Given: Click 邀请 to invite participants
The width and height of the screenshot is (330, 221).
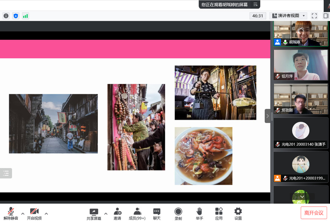Looking at the screenshot, I should point(117,214).
